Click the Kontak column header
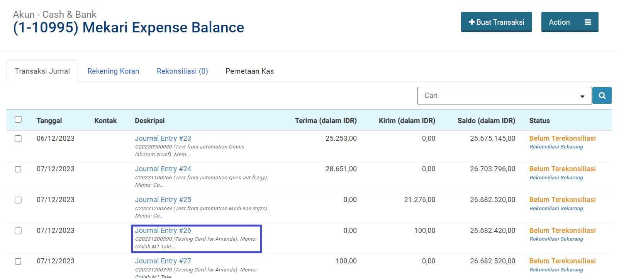The height and width of the screenshot is (278, 619). click(105, 121)
